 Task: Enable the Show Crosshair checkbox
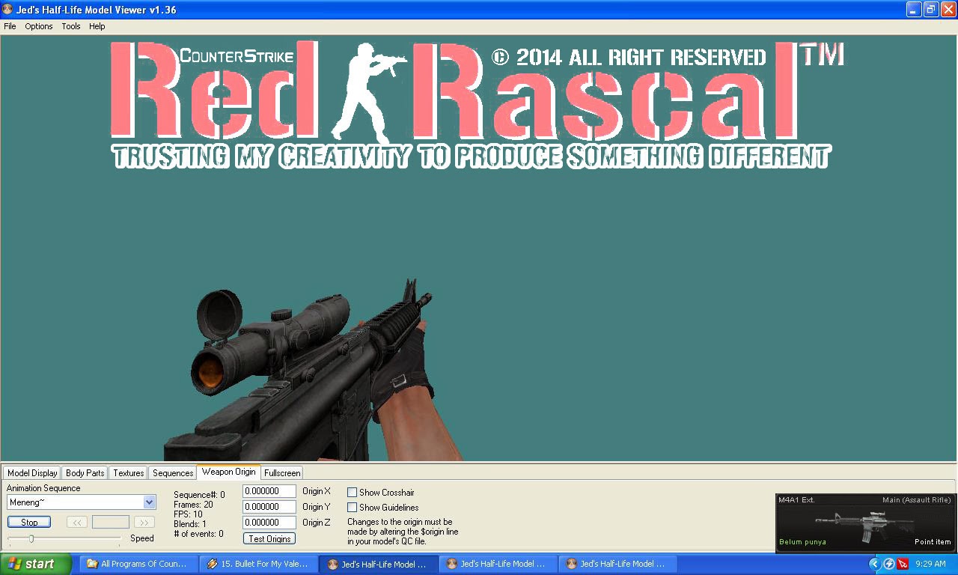[x=352, y=493]
